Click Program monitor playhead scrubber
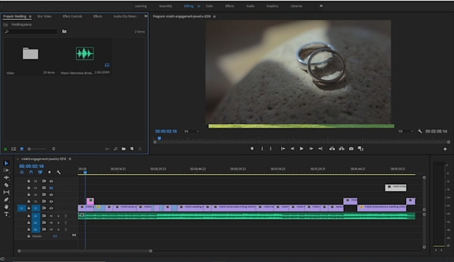 point(159,139)
